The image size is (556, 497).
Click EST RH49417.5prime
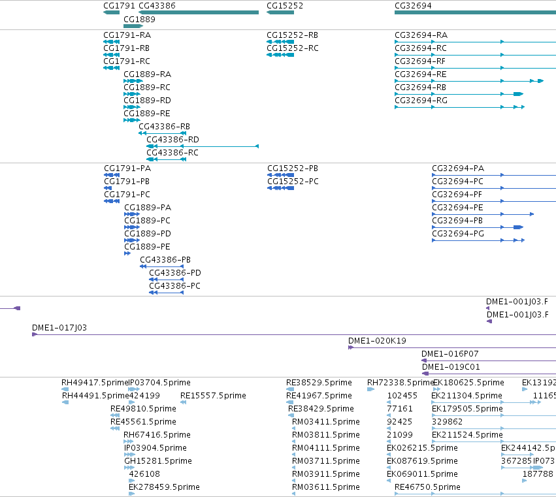pos(95,383)
